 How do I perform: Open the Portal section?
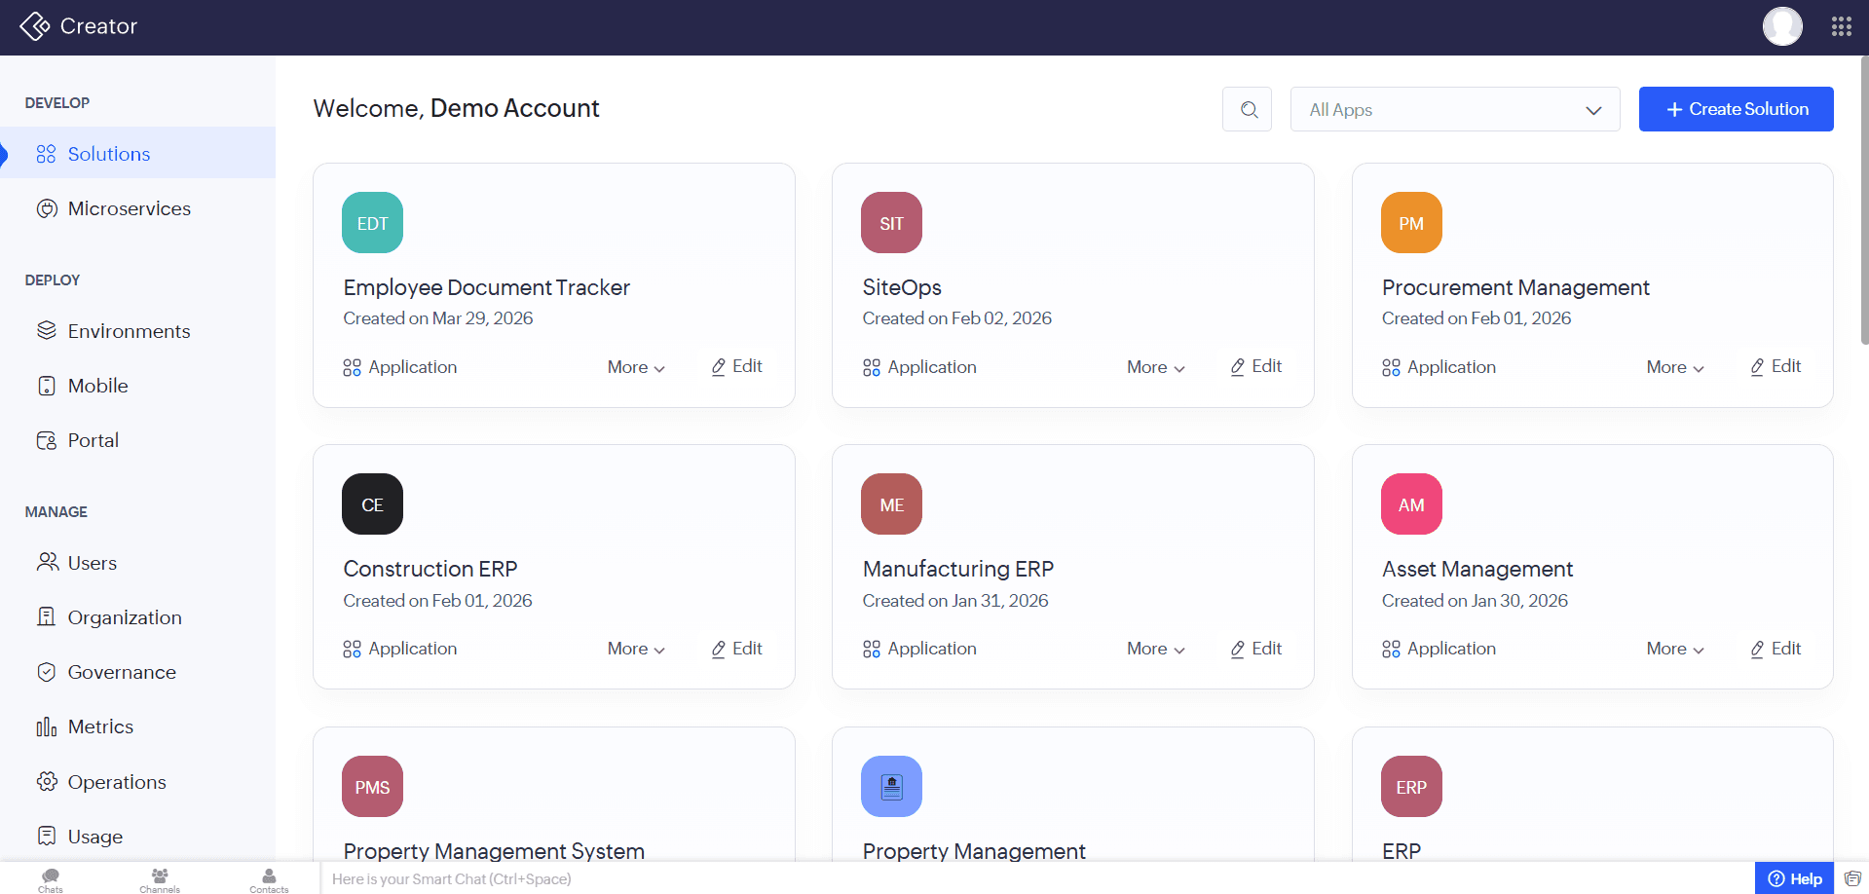tap(93, 440)
